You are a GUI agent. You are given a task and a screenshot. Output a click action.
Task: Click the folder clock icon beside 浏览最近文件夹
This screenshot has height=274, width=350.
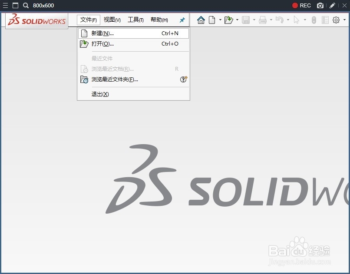coord(84,79)
